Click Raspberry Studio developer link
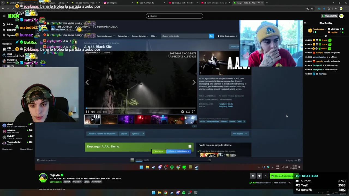This screenshot has height=196, width=349. coord(226,104)
